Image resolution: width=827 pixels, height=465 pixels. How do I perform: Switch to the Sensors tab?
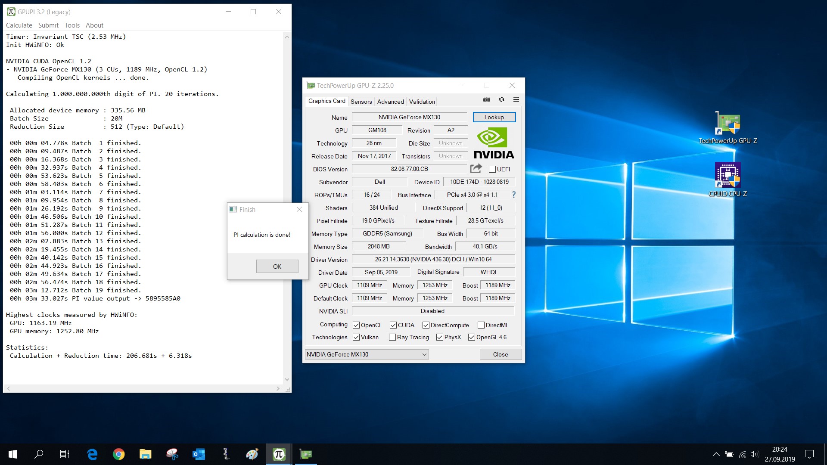[361, 102]
